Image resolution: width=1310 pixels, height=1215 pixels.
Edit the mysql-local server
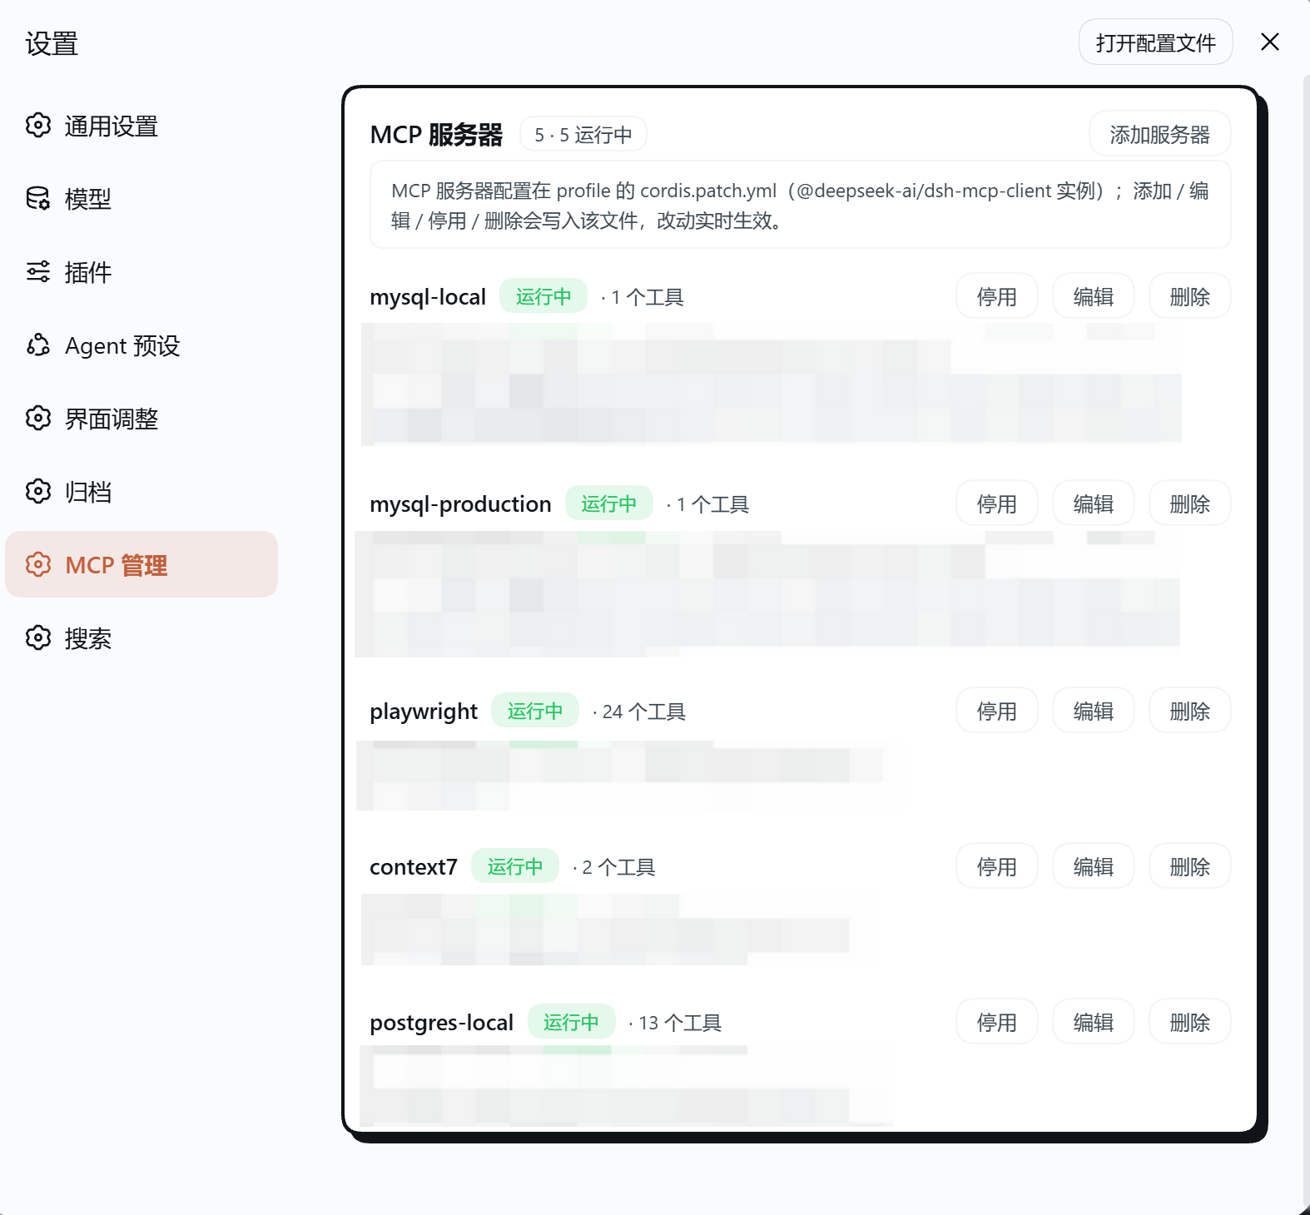pos(1094,296)
